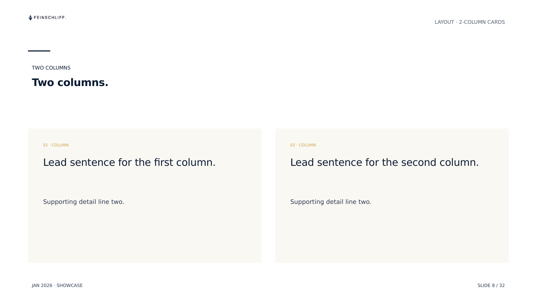
Task: Click the white gap between both cards
Action: click(268, 196)
